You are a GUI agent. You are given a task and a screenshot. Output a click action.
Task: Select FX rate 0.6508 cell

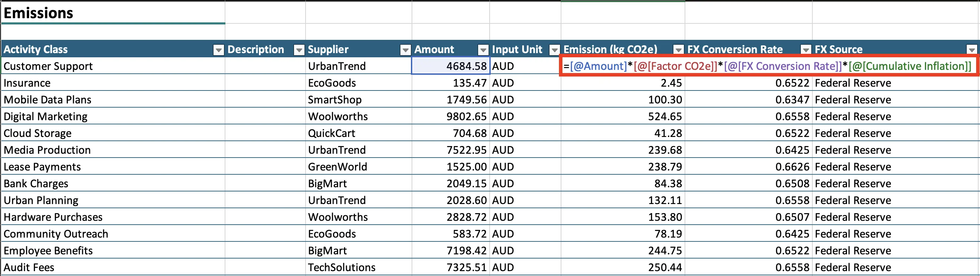(x=748, y=183)
